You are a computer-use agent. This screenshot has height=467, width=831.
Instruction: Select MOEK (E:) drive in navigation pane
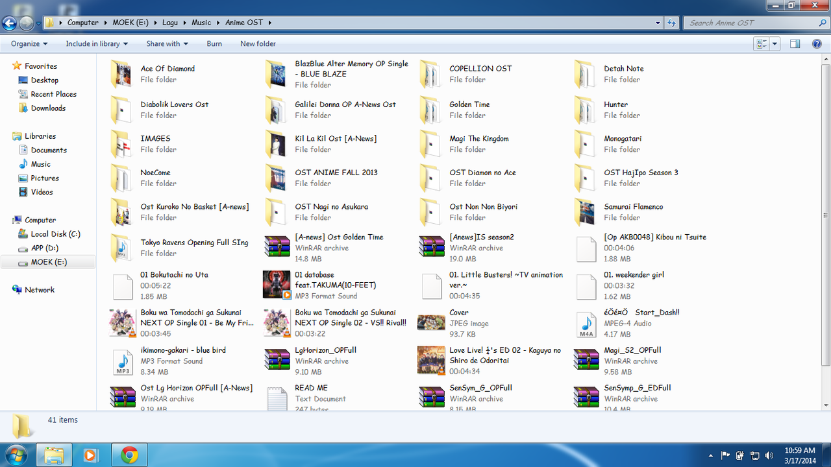click(49, 263)
